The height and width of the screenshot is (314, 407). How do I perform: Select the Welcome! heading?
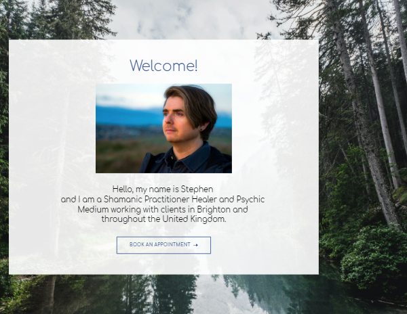point(163,65)
